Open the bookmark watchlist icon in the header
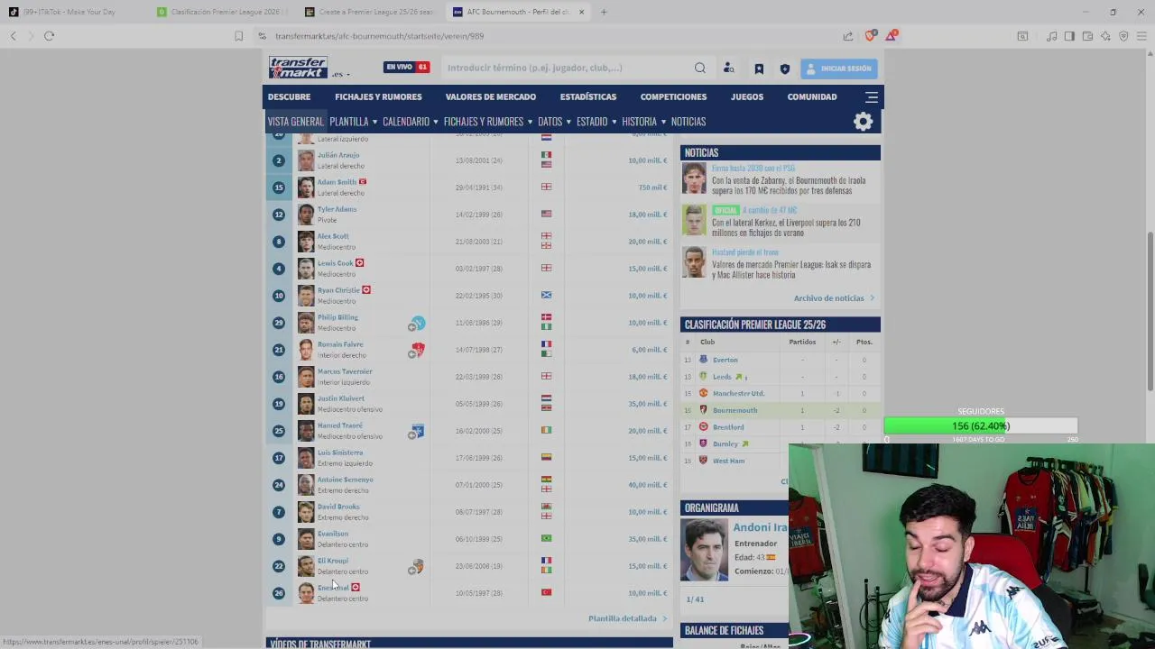 pyautogui.click(x=759, y=69)
